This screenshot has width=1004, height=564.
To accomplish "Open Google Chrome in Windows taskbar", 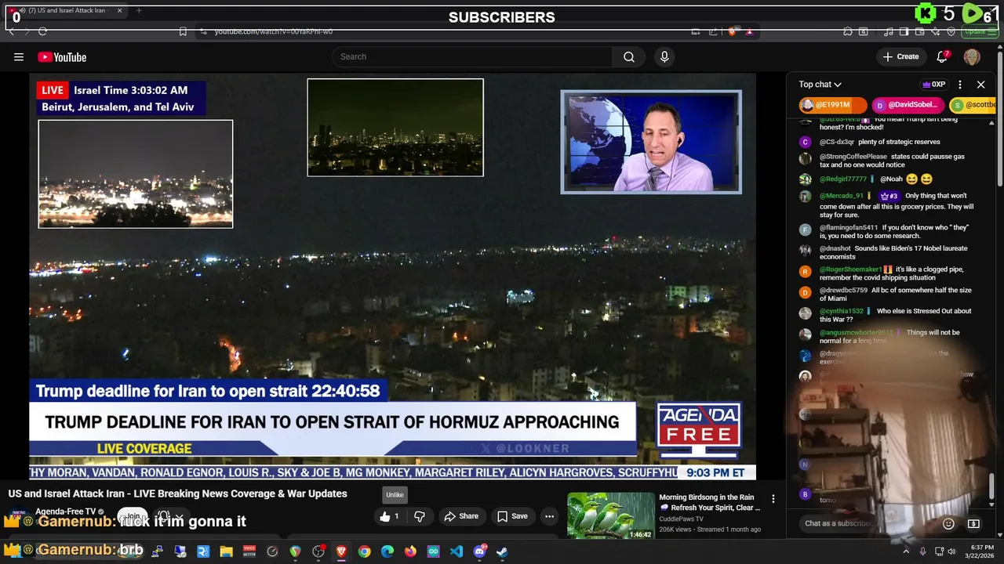I will click(364, 551).
